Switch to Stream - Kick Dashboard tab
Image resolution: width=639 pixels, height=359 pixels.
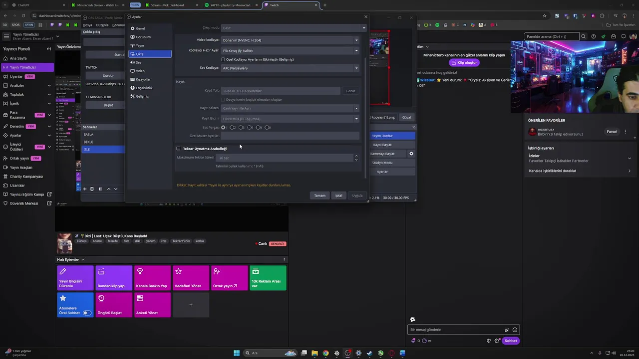coord(171,5)
